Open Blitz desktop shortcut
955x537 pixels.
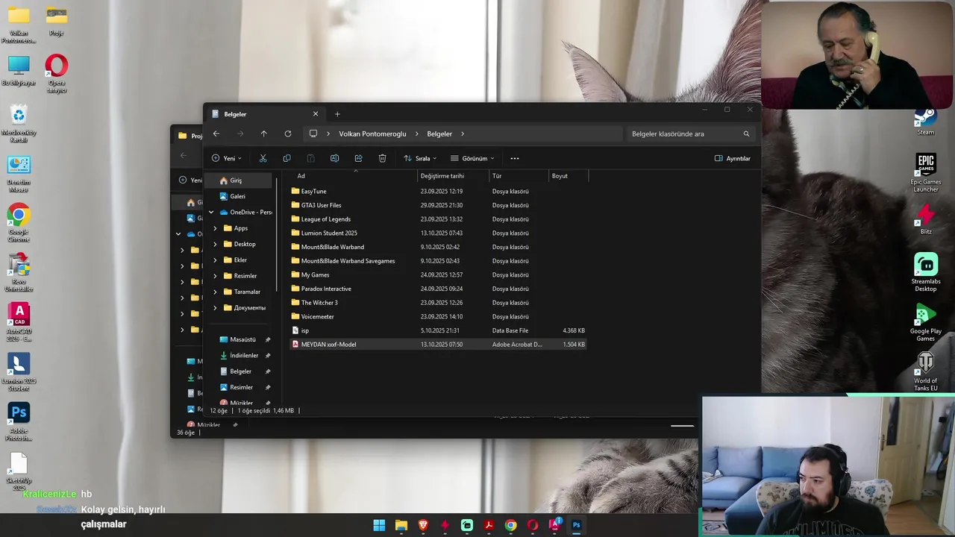pyautogui.click(x=926, y=219)
